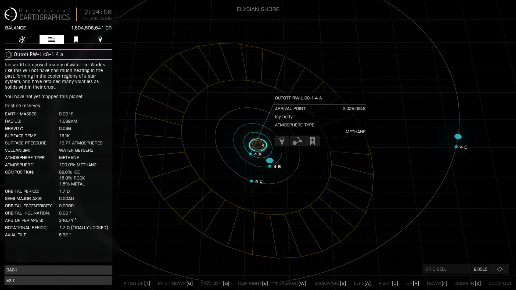516x290 pixels.
Task: Select moon 4 D marker on the map
Action: [x=456, y=147]
